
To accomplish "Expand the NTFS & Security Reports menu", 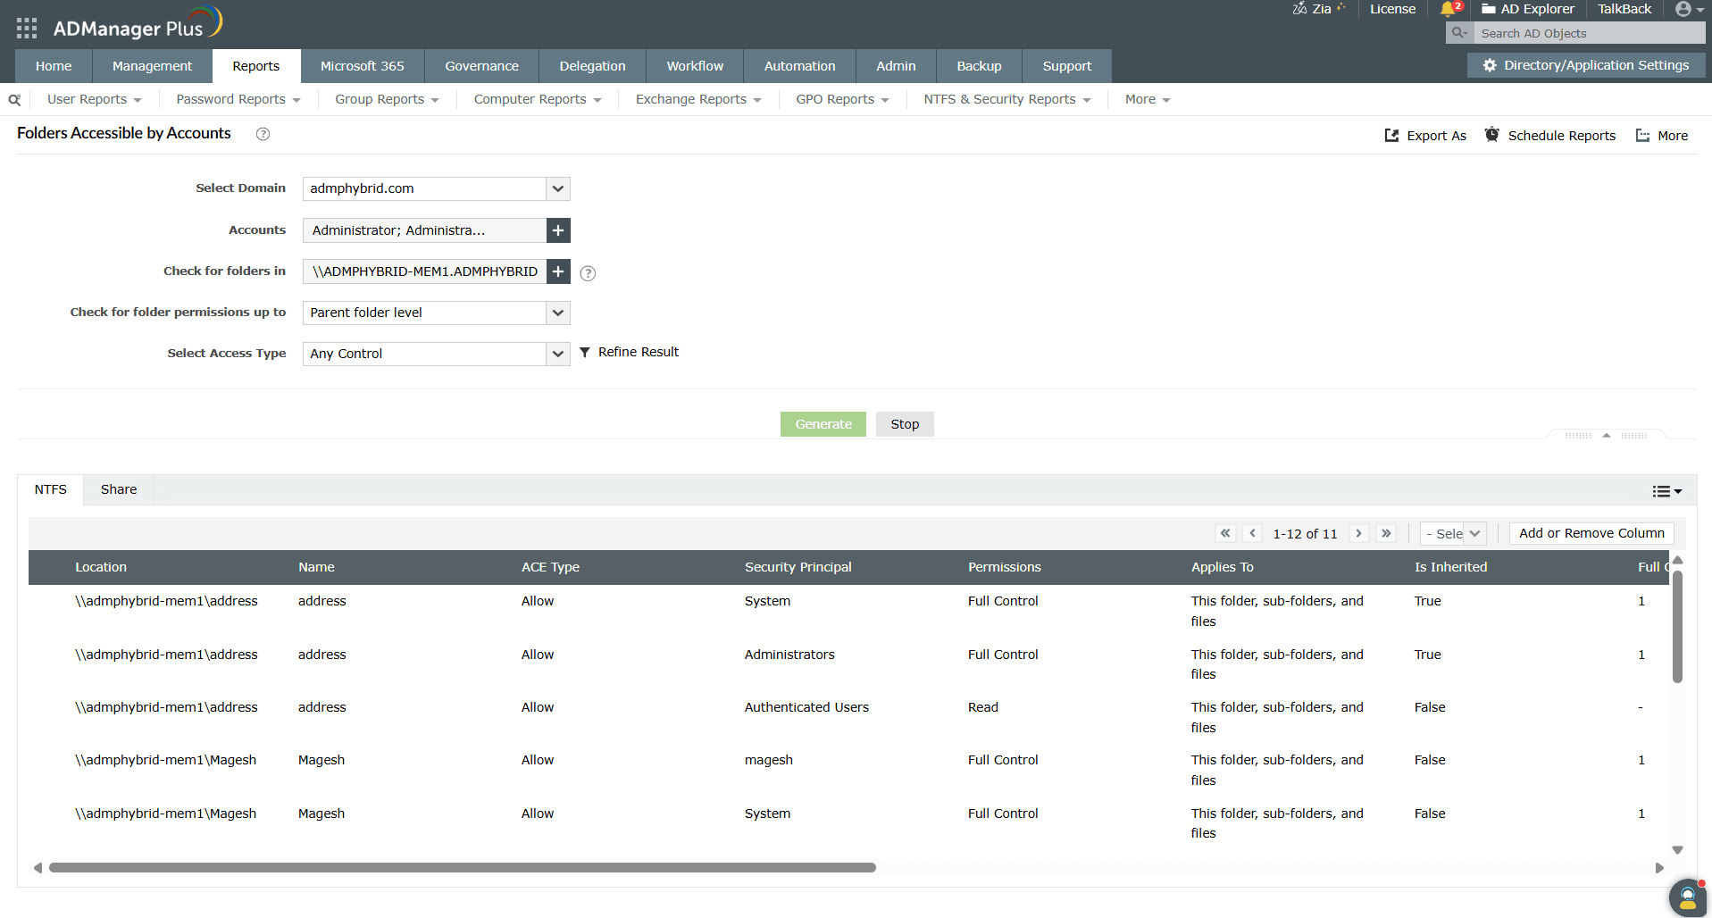I will pyautogui.click(x=1007, y=99).
